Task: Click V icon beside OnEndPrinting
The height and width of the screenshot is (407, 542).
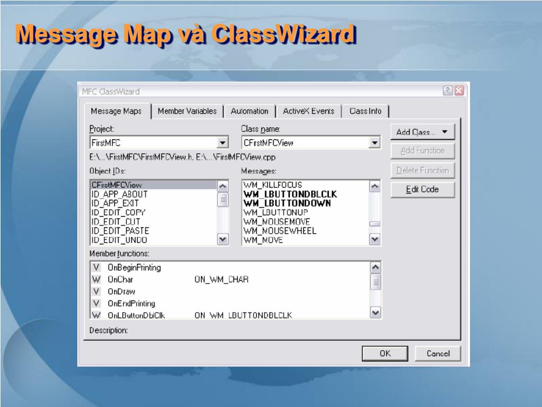Action: click(x=96, y=304)
